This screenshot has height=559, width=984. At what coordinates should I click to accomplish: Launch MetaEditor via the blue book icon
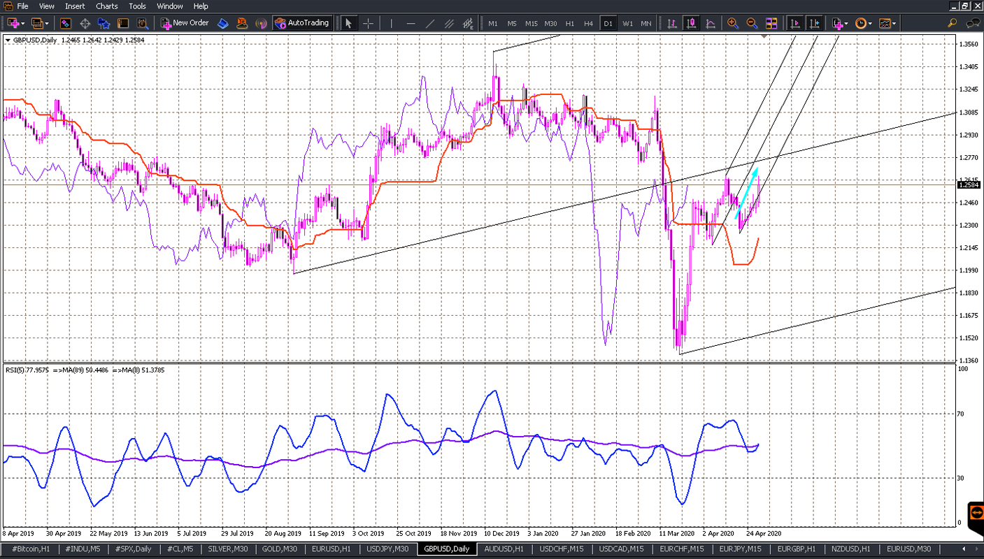223,23
